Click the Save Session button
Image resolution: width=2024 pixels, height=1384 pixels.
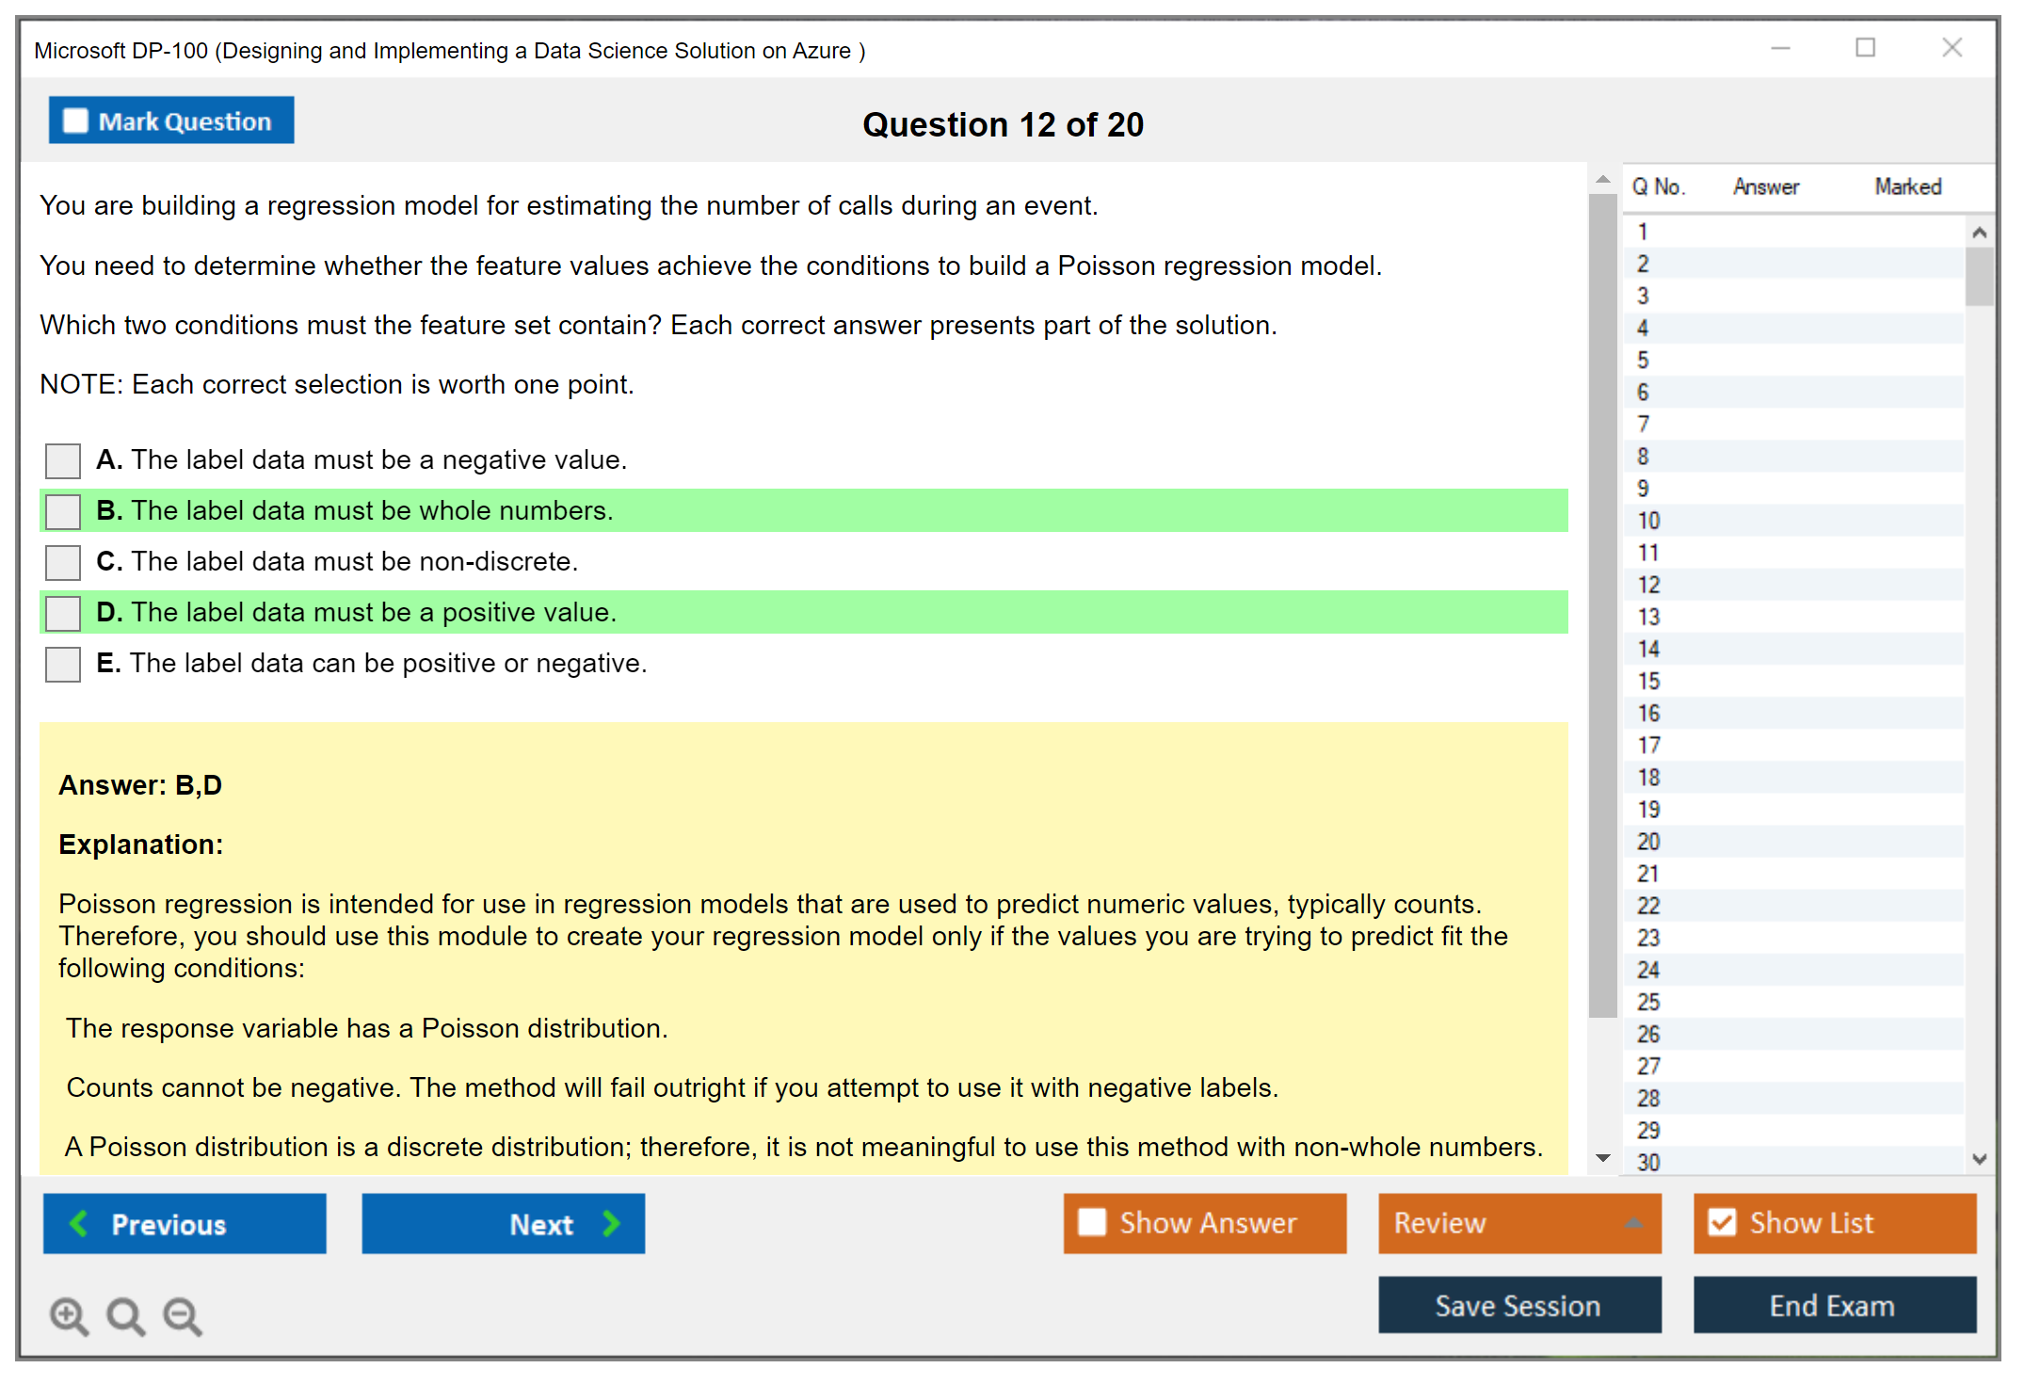click(1518, 1305)
